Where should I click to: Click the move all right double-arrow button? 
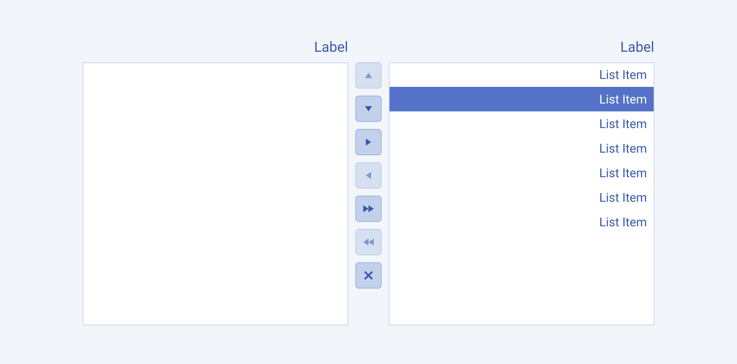click(368, 208)
